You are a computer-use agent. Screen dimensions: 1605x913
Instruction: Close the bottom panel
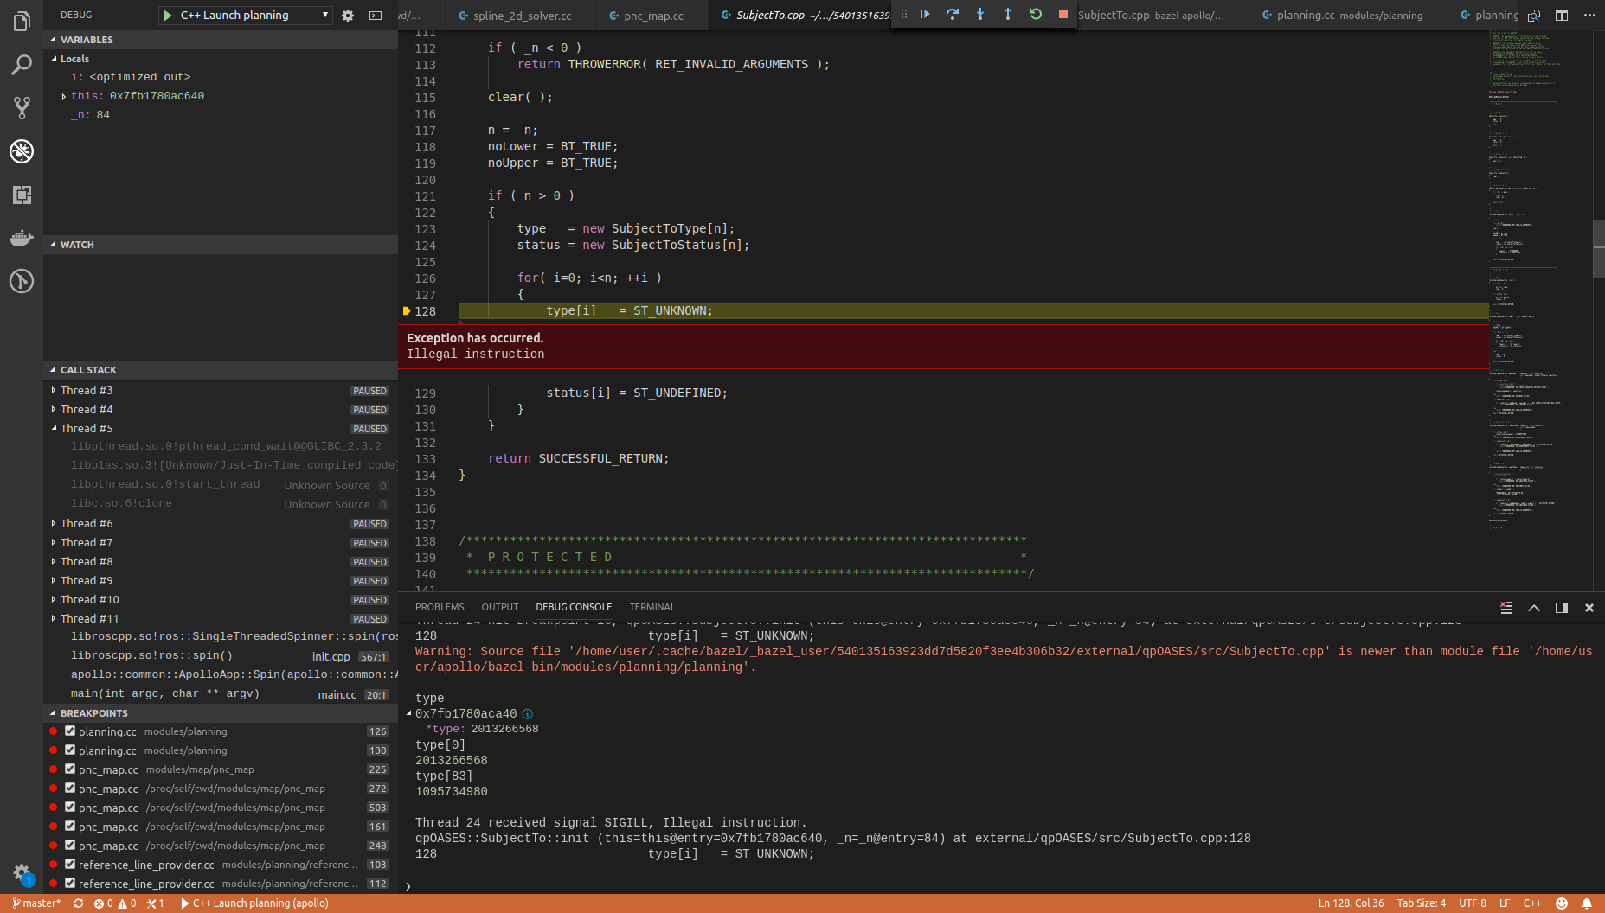pyautogui.click(x=1589, y=608)
